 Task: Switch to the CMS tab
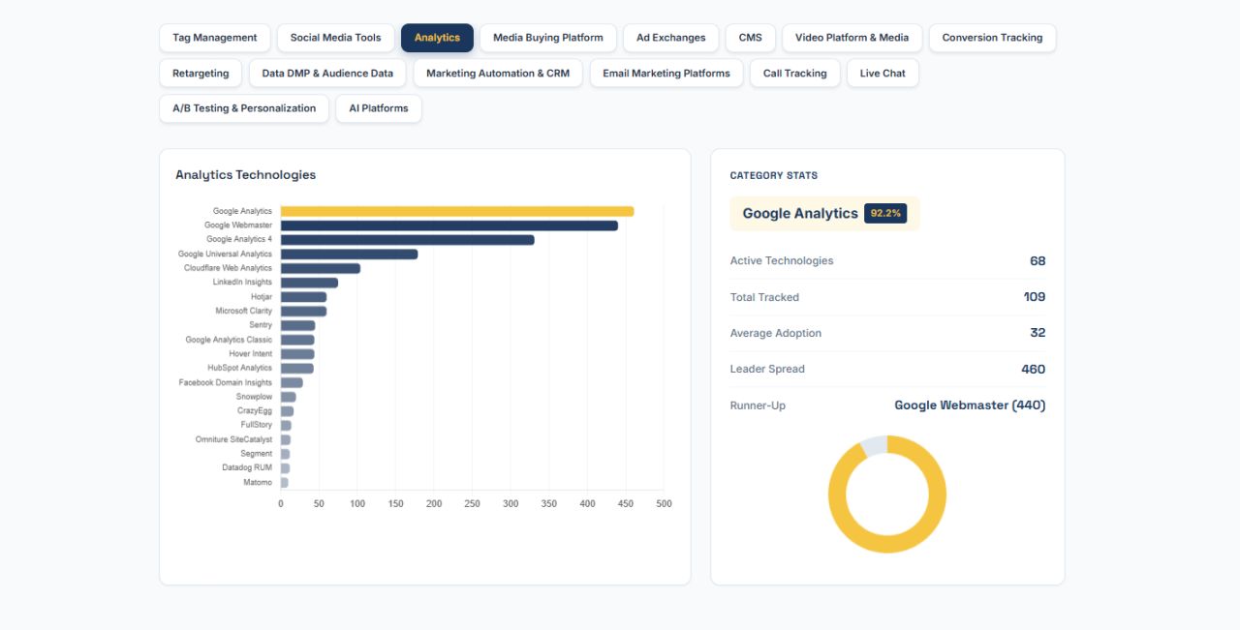[x=750, y=38]
